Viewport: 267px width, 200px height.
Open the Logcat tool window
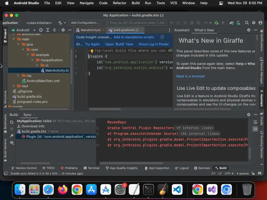[182, 168]
